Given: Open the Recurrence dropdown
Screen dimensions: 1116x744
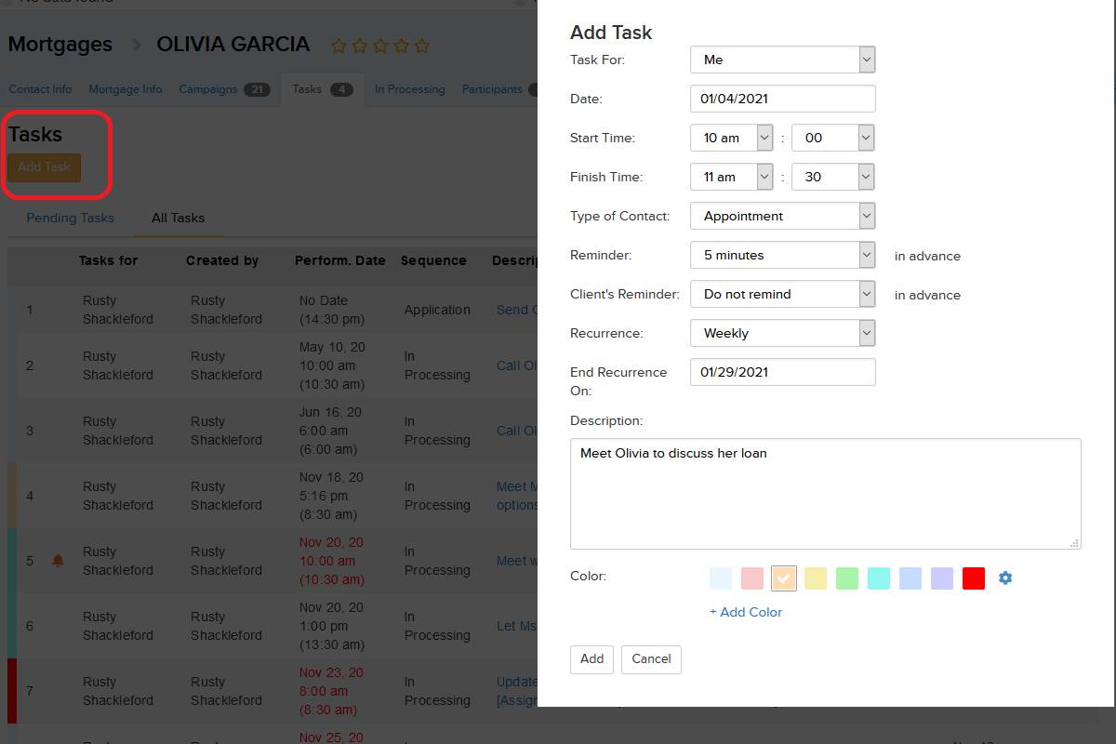Looking at the screenshot, I should pyautogui.click(x=783, y=333).
